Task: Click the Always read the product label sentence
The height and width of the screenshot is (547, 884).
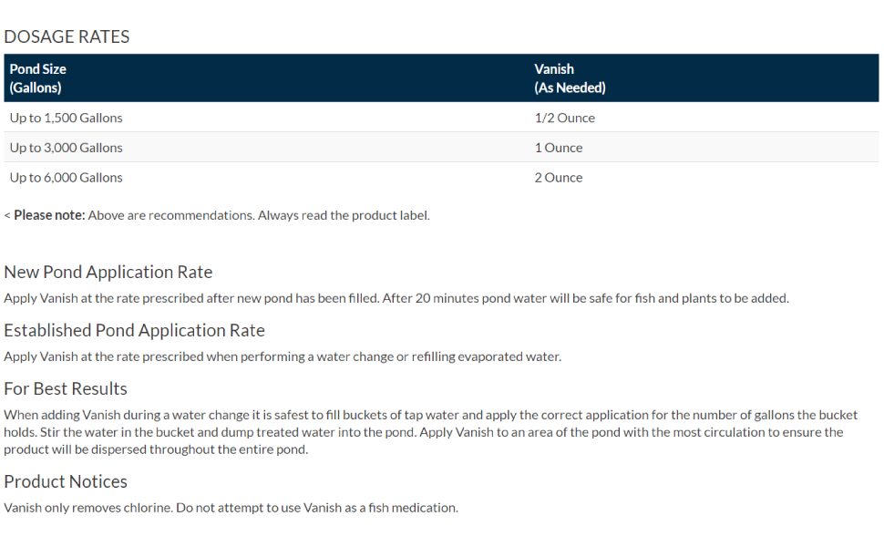Action: [x=344, y=215]
